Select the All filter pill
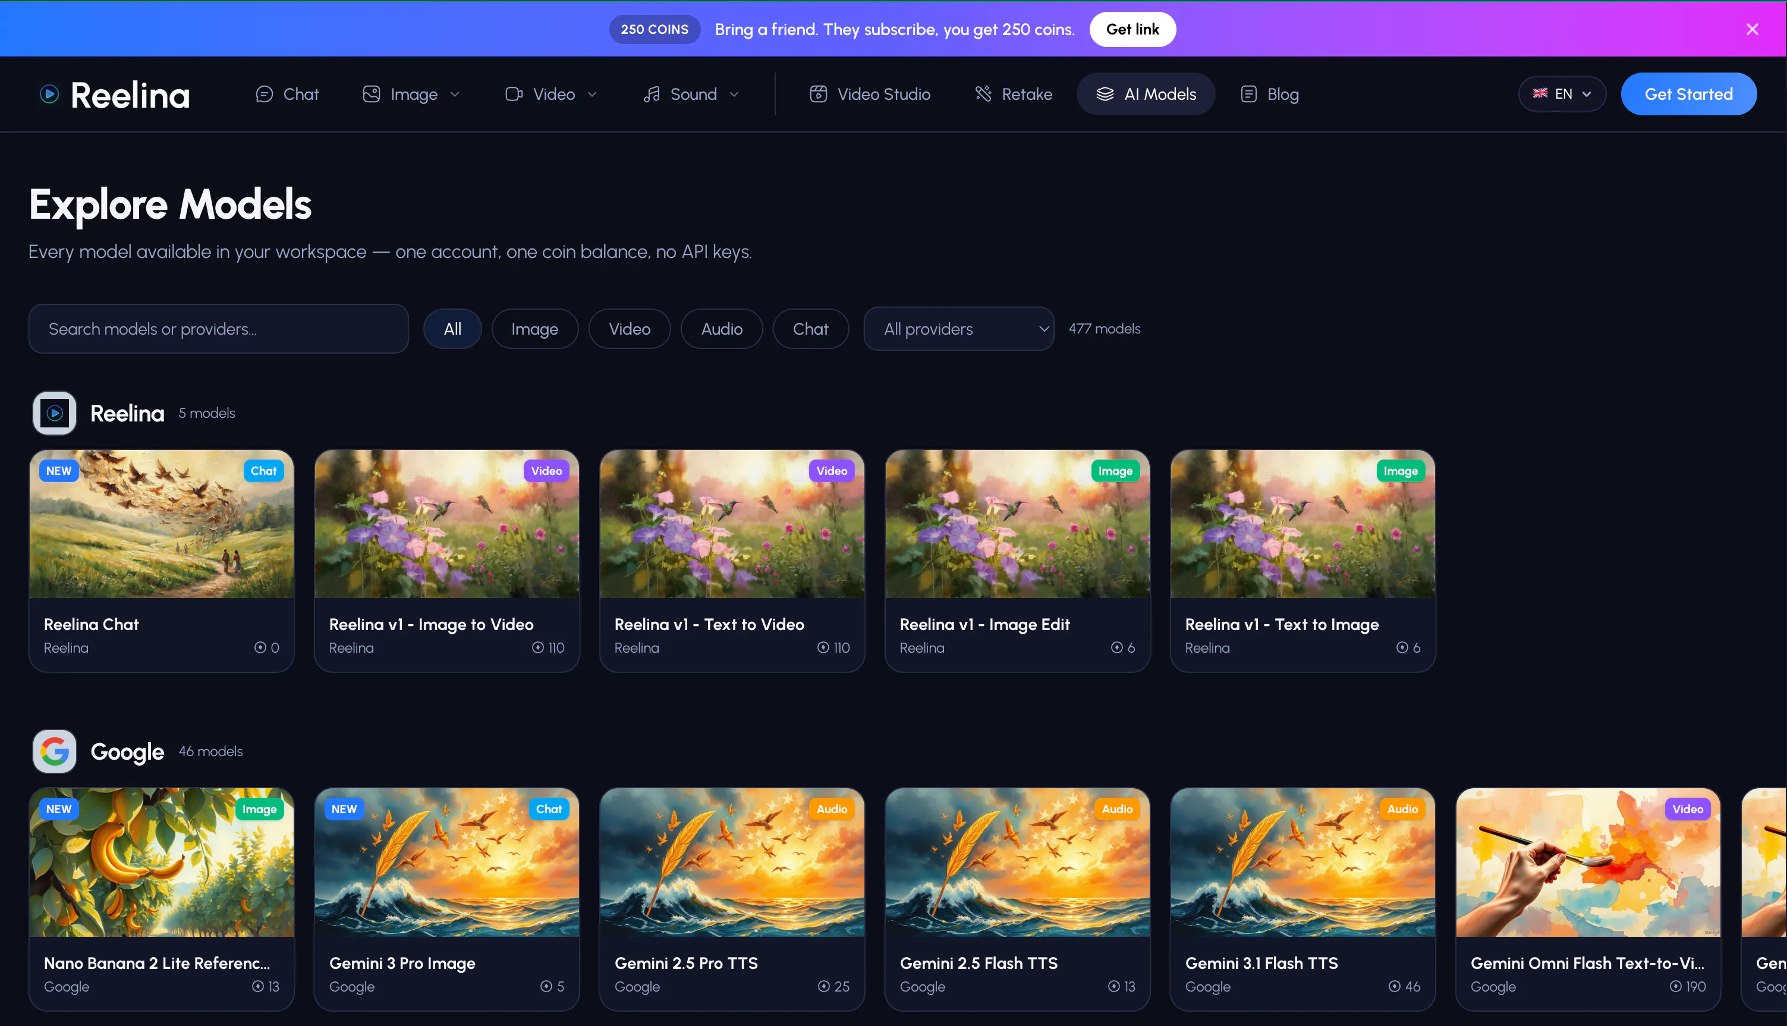This screenshot has height=1026, width=1787. pos(452,329)
